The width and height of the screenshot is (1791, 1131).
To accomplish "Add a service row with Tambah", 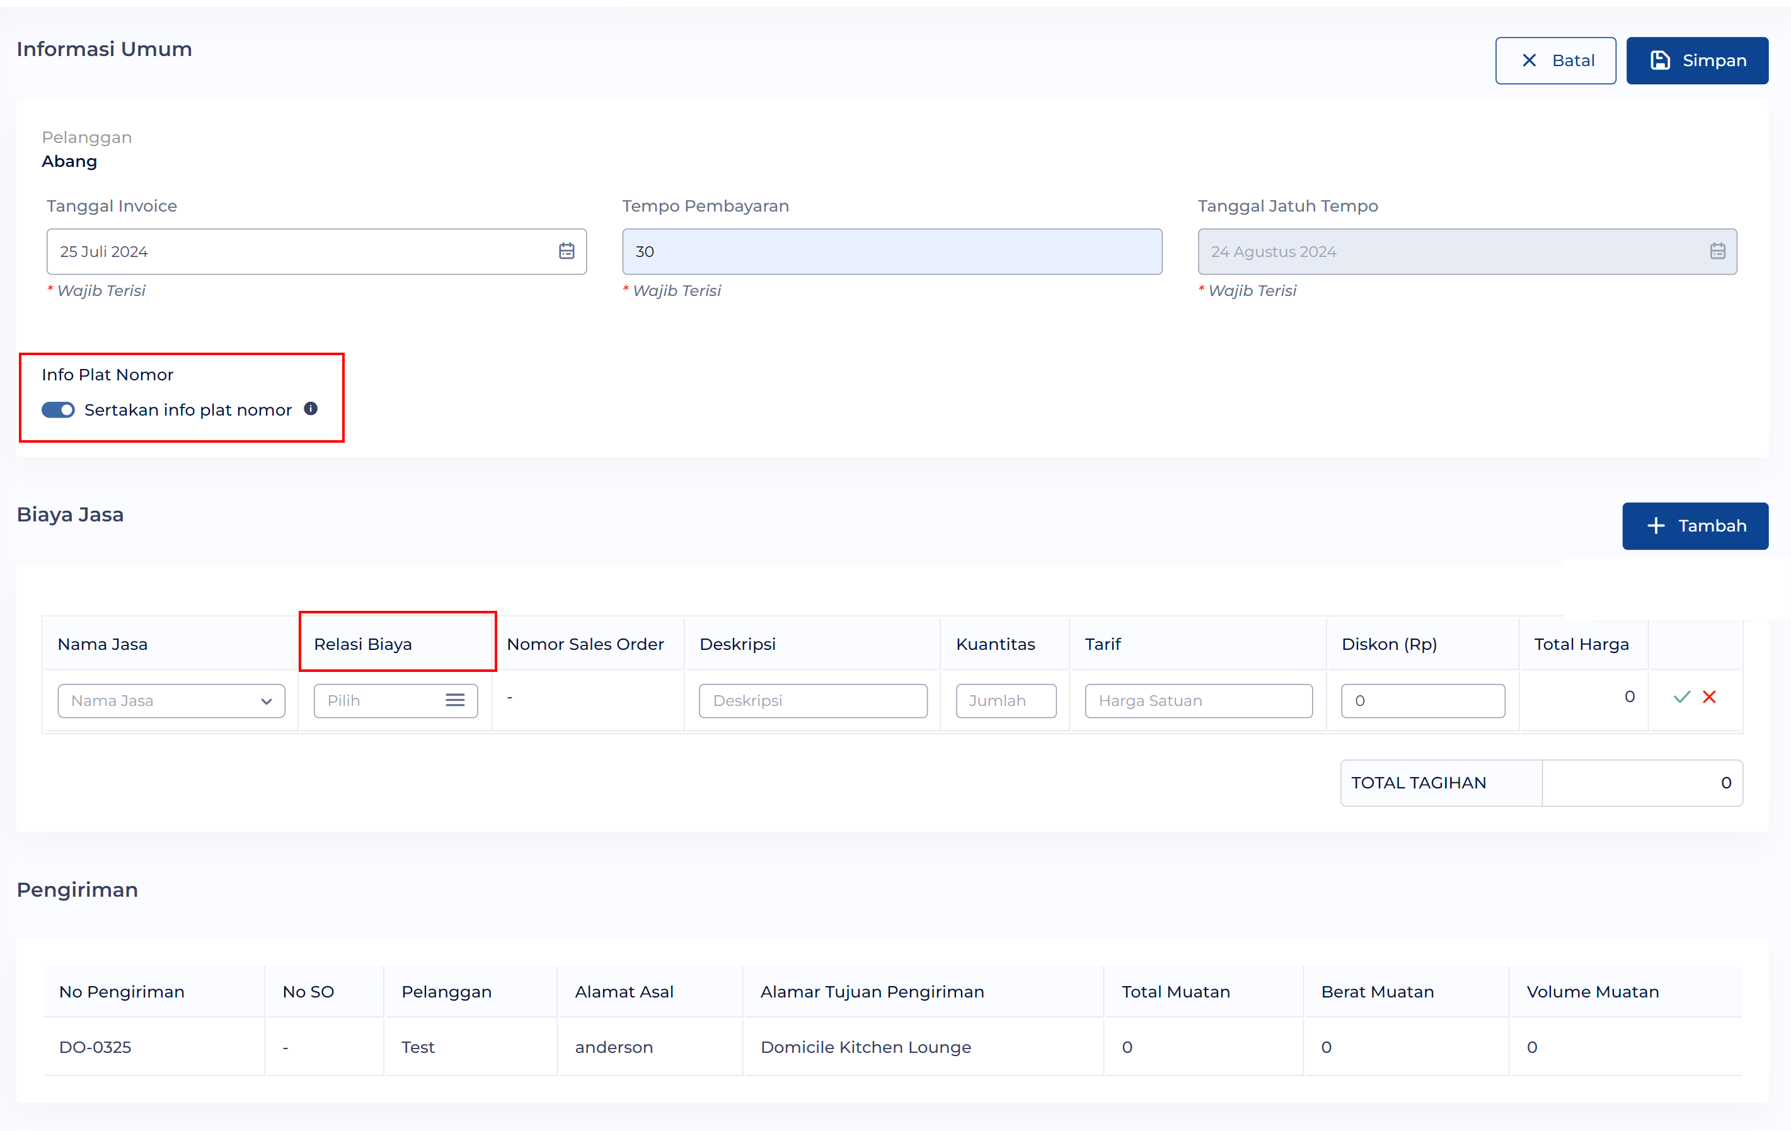I will point(1695,525).
